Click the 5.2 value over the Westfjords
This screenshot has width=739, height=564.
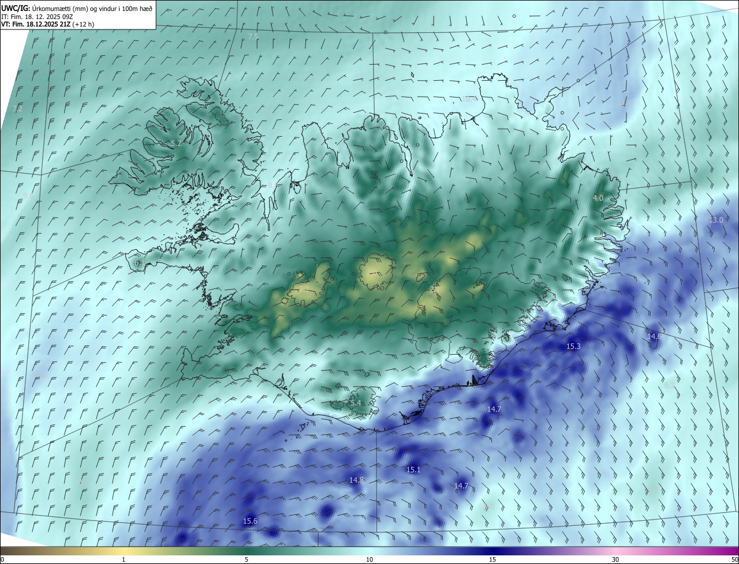(x=176, y=143)
